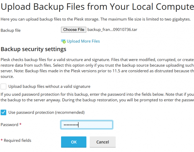Click the Upload More Files plus icon
194x152 pixels.
[63, 41]
